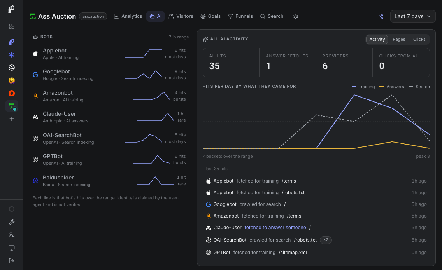
Task: Click 'crawled for search' in Googlebot activity
Action: pyautogui.click(x=260, y=204)
